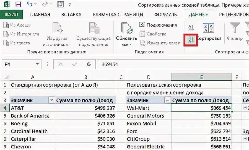The width and height of the screenshot is (249, 150).
Task: Select the Wal-Mart cell
Action: coord(149,108)
